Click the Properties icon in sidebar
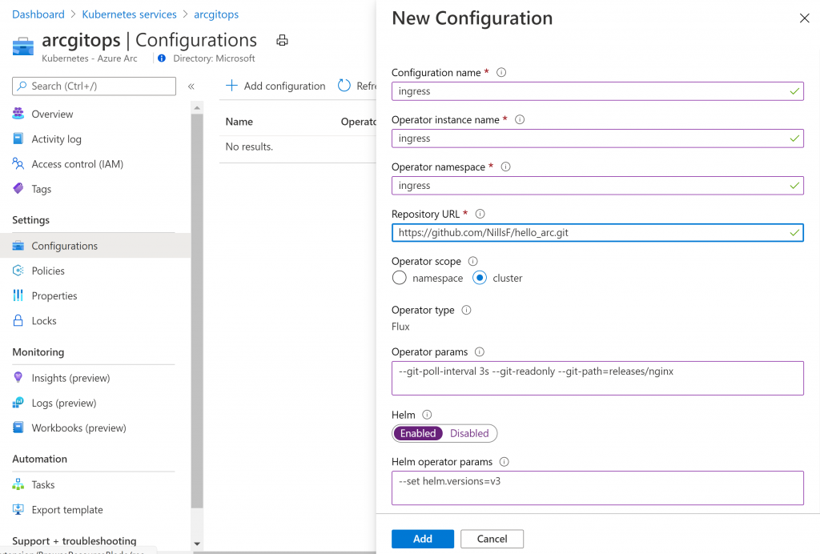The image size is (820, 554). point(18,295)
